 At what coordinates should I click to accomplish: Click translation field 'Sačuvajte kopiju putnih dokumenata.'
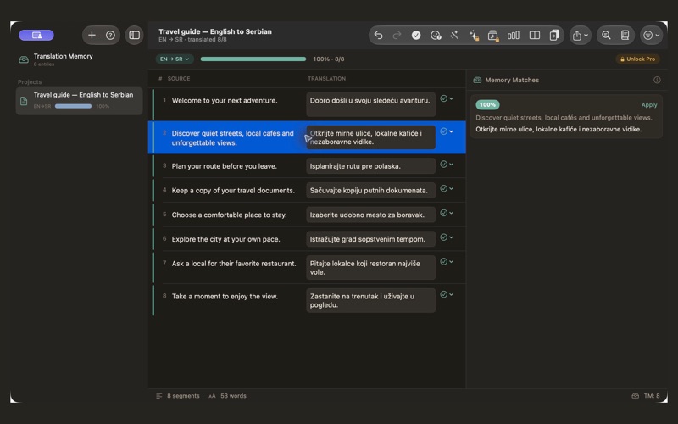pyautogui.click(x=370, y=190)
